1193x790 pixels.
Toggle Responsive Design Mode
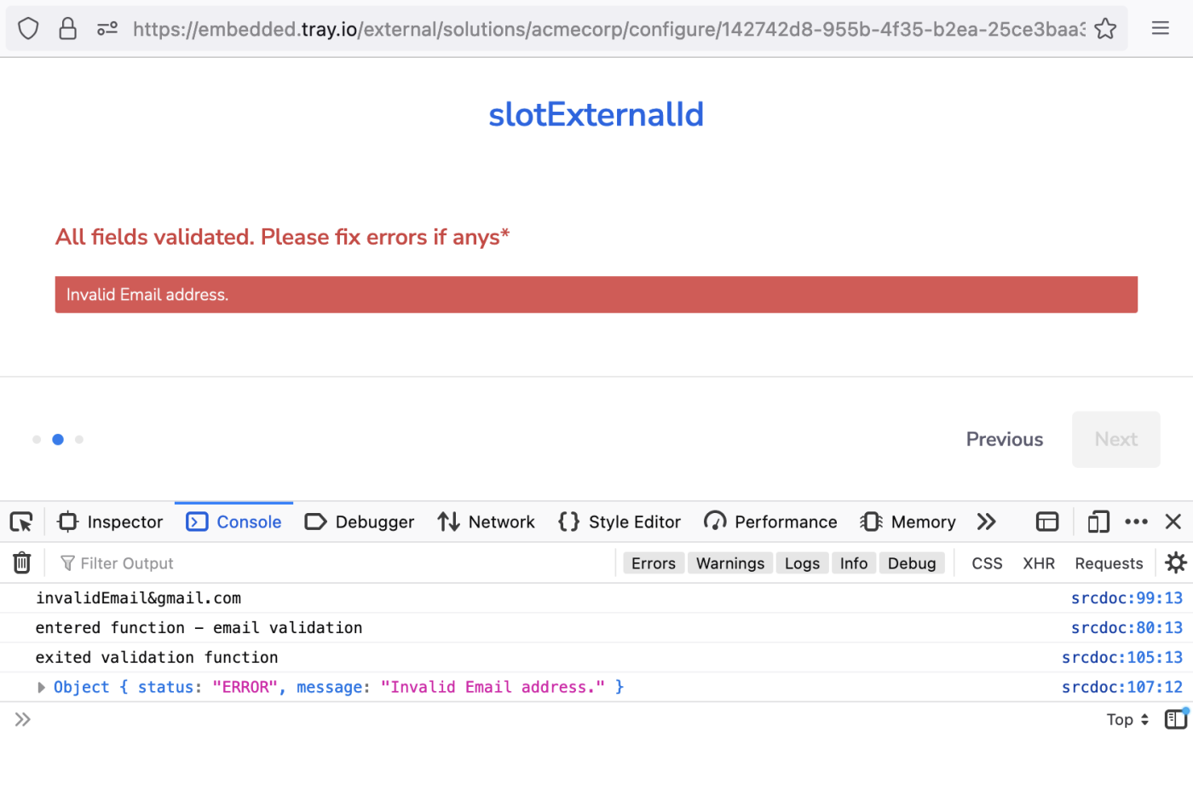pos(1097,521)
